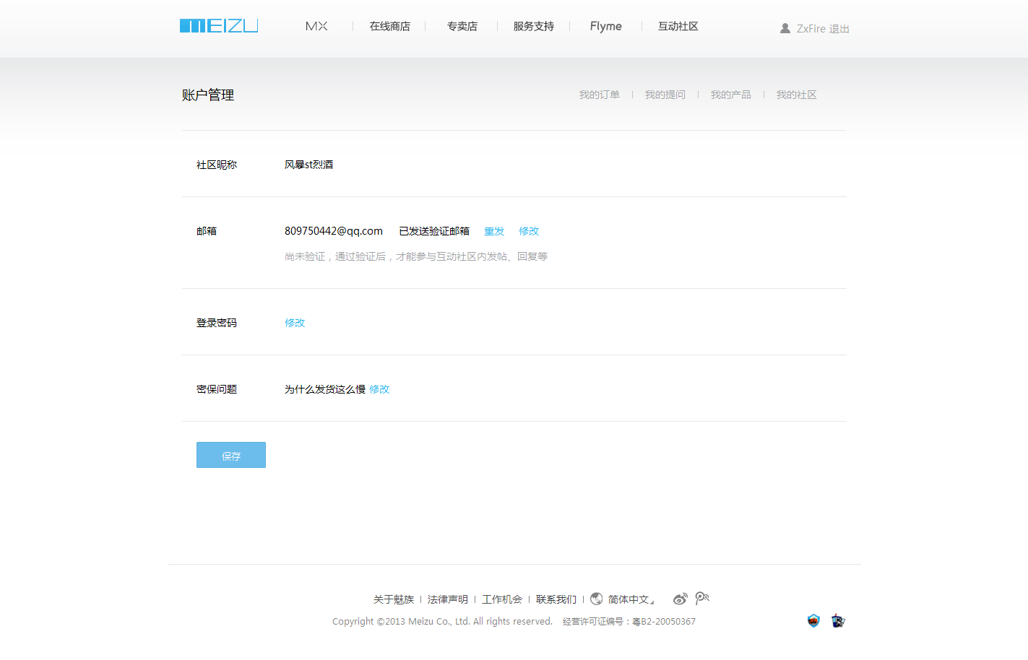Click the Meizu logo
Viewport: 1028px width, 660px height.
pos(218,25)
